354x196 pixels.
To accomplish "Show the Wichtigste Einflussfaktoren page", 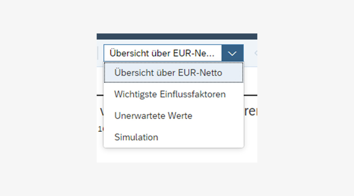I will pyautogui.click(x=170, y=94).
